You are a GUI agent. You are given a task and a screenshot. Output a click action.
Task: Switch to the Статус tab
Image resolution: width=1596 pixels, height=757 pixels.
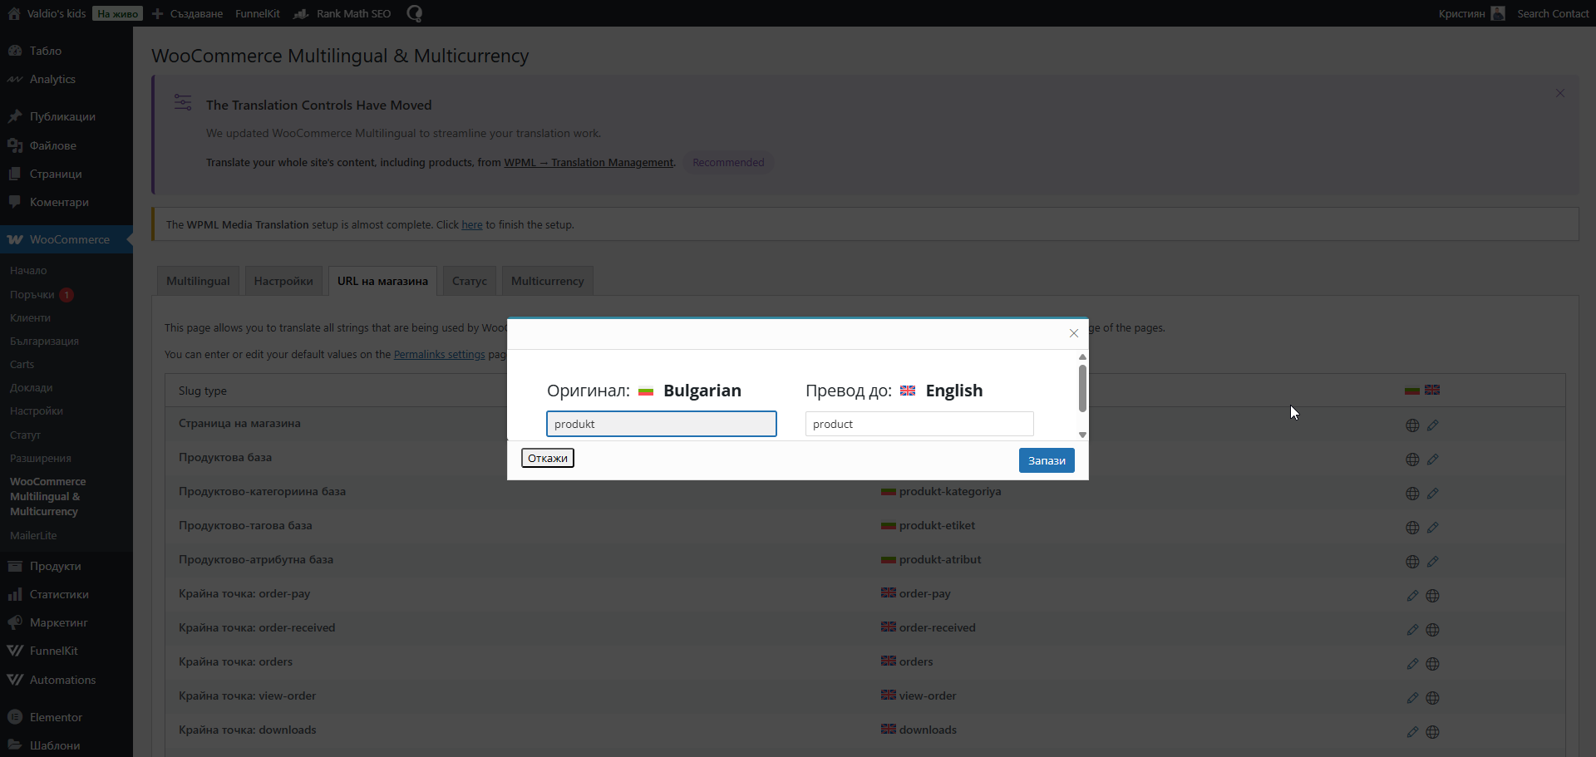pos(470,281)
